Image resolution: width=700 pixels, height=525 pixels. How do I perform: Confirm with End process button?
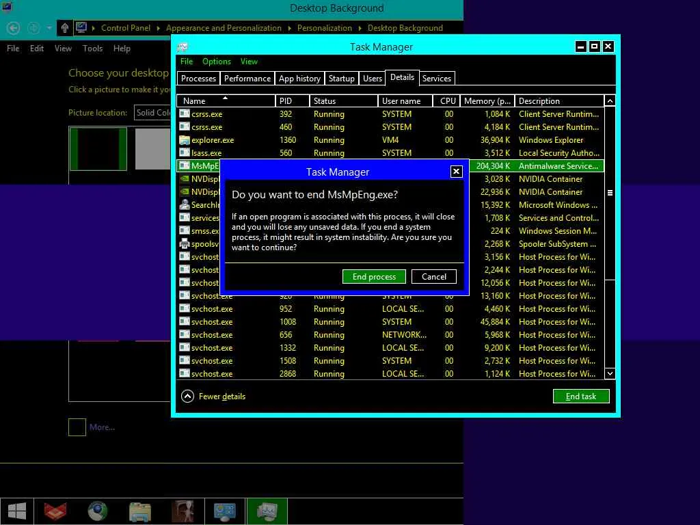pos(374,276)
